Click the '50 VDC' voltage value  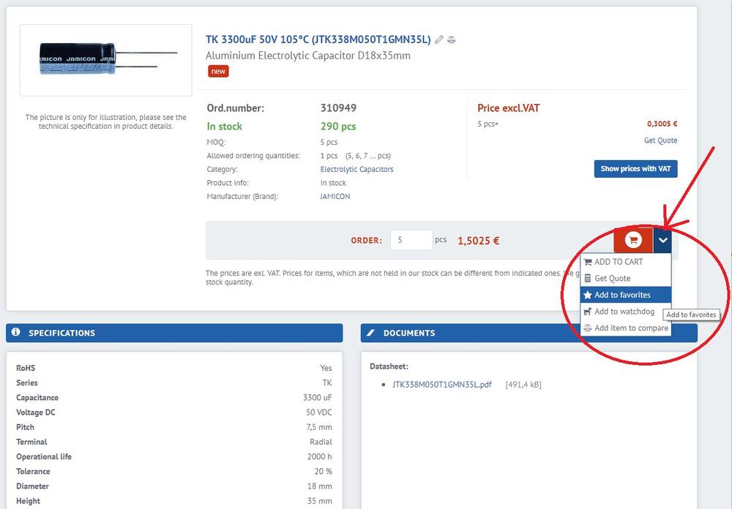click(319, 412)
